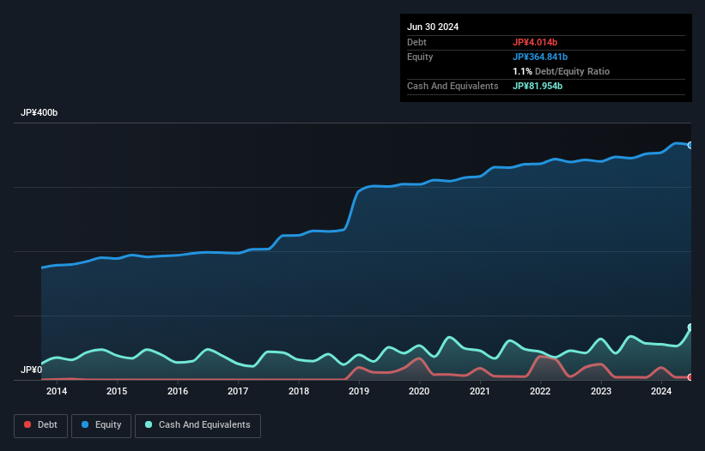Image resolution: width=705 pixels, height=451 pixels.
Task: Click the Jun 30 2024 tooltip date
Action: (433, 27)
